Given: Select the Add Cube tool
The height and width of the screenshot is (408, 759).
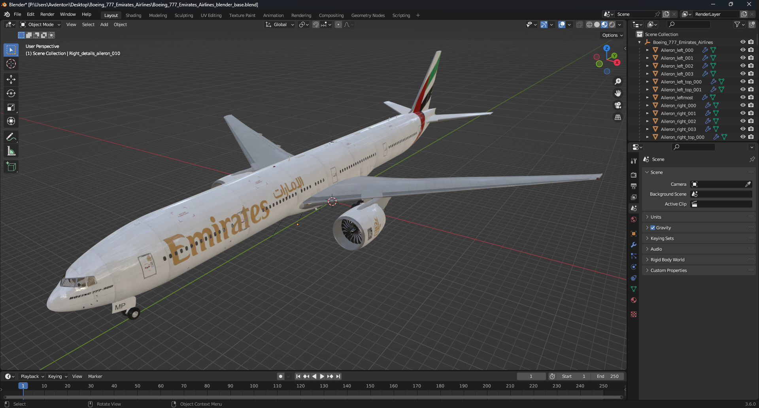Looking at the screenshot, I should point(11,167).
